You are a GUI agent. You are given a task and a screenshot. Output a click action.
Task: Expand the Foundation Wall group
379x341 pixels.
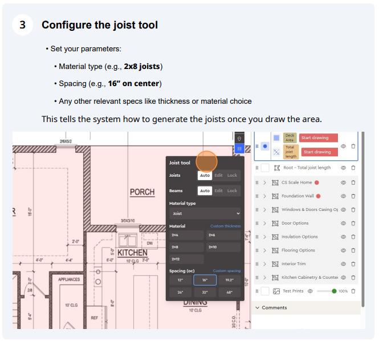point(264,196)
